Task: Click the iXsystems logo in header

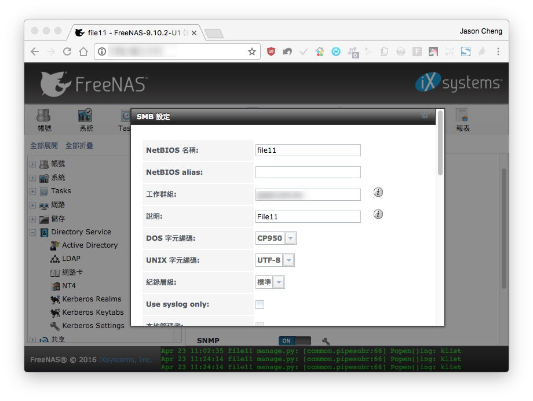Action: pyautogui.click(x=458, y=83)
